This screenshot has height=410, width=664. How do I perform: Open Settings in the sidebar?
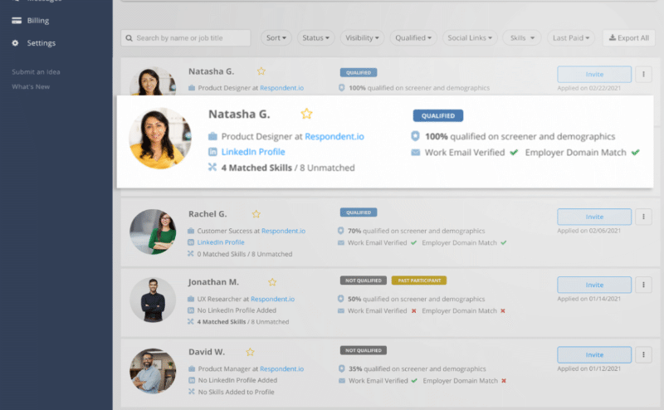(41, 43)
